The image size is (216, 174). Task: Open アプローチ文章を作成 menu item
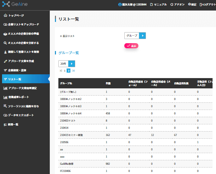(21, 61)
